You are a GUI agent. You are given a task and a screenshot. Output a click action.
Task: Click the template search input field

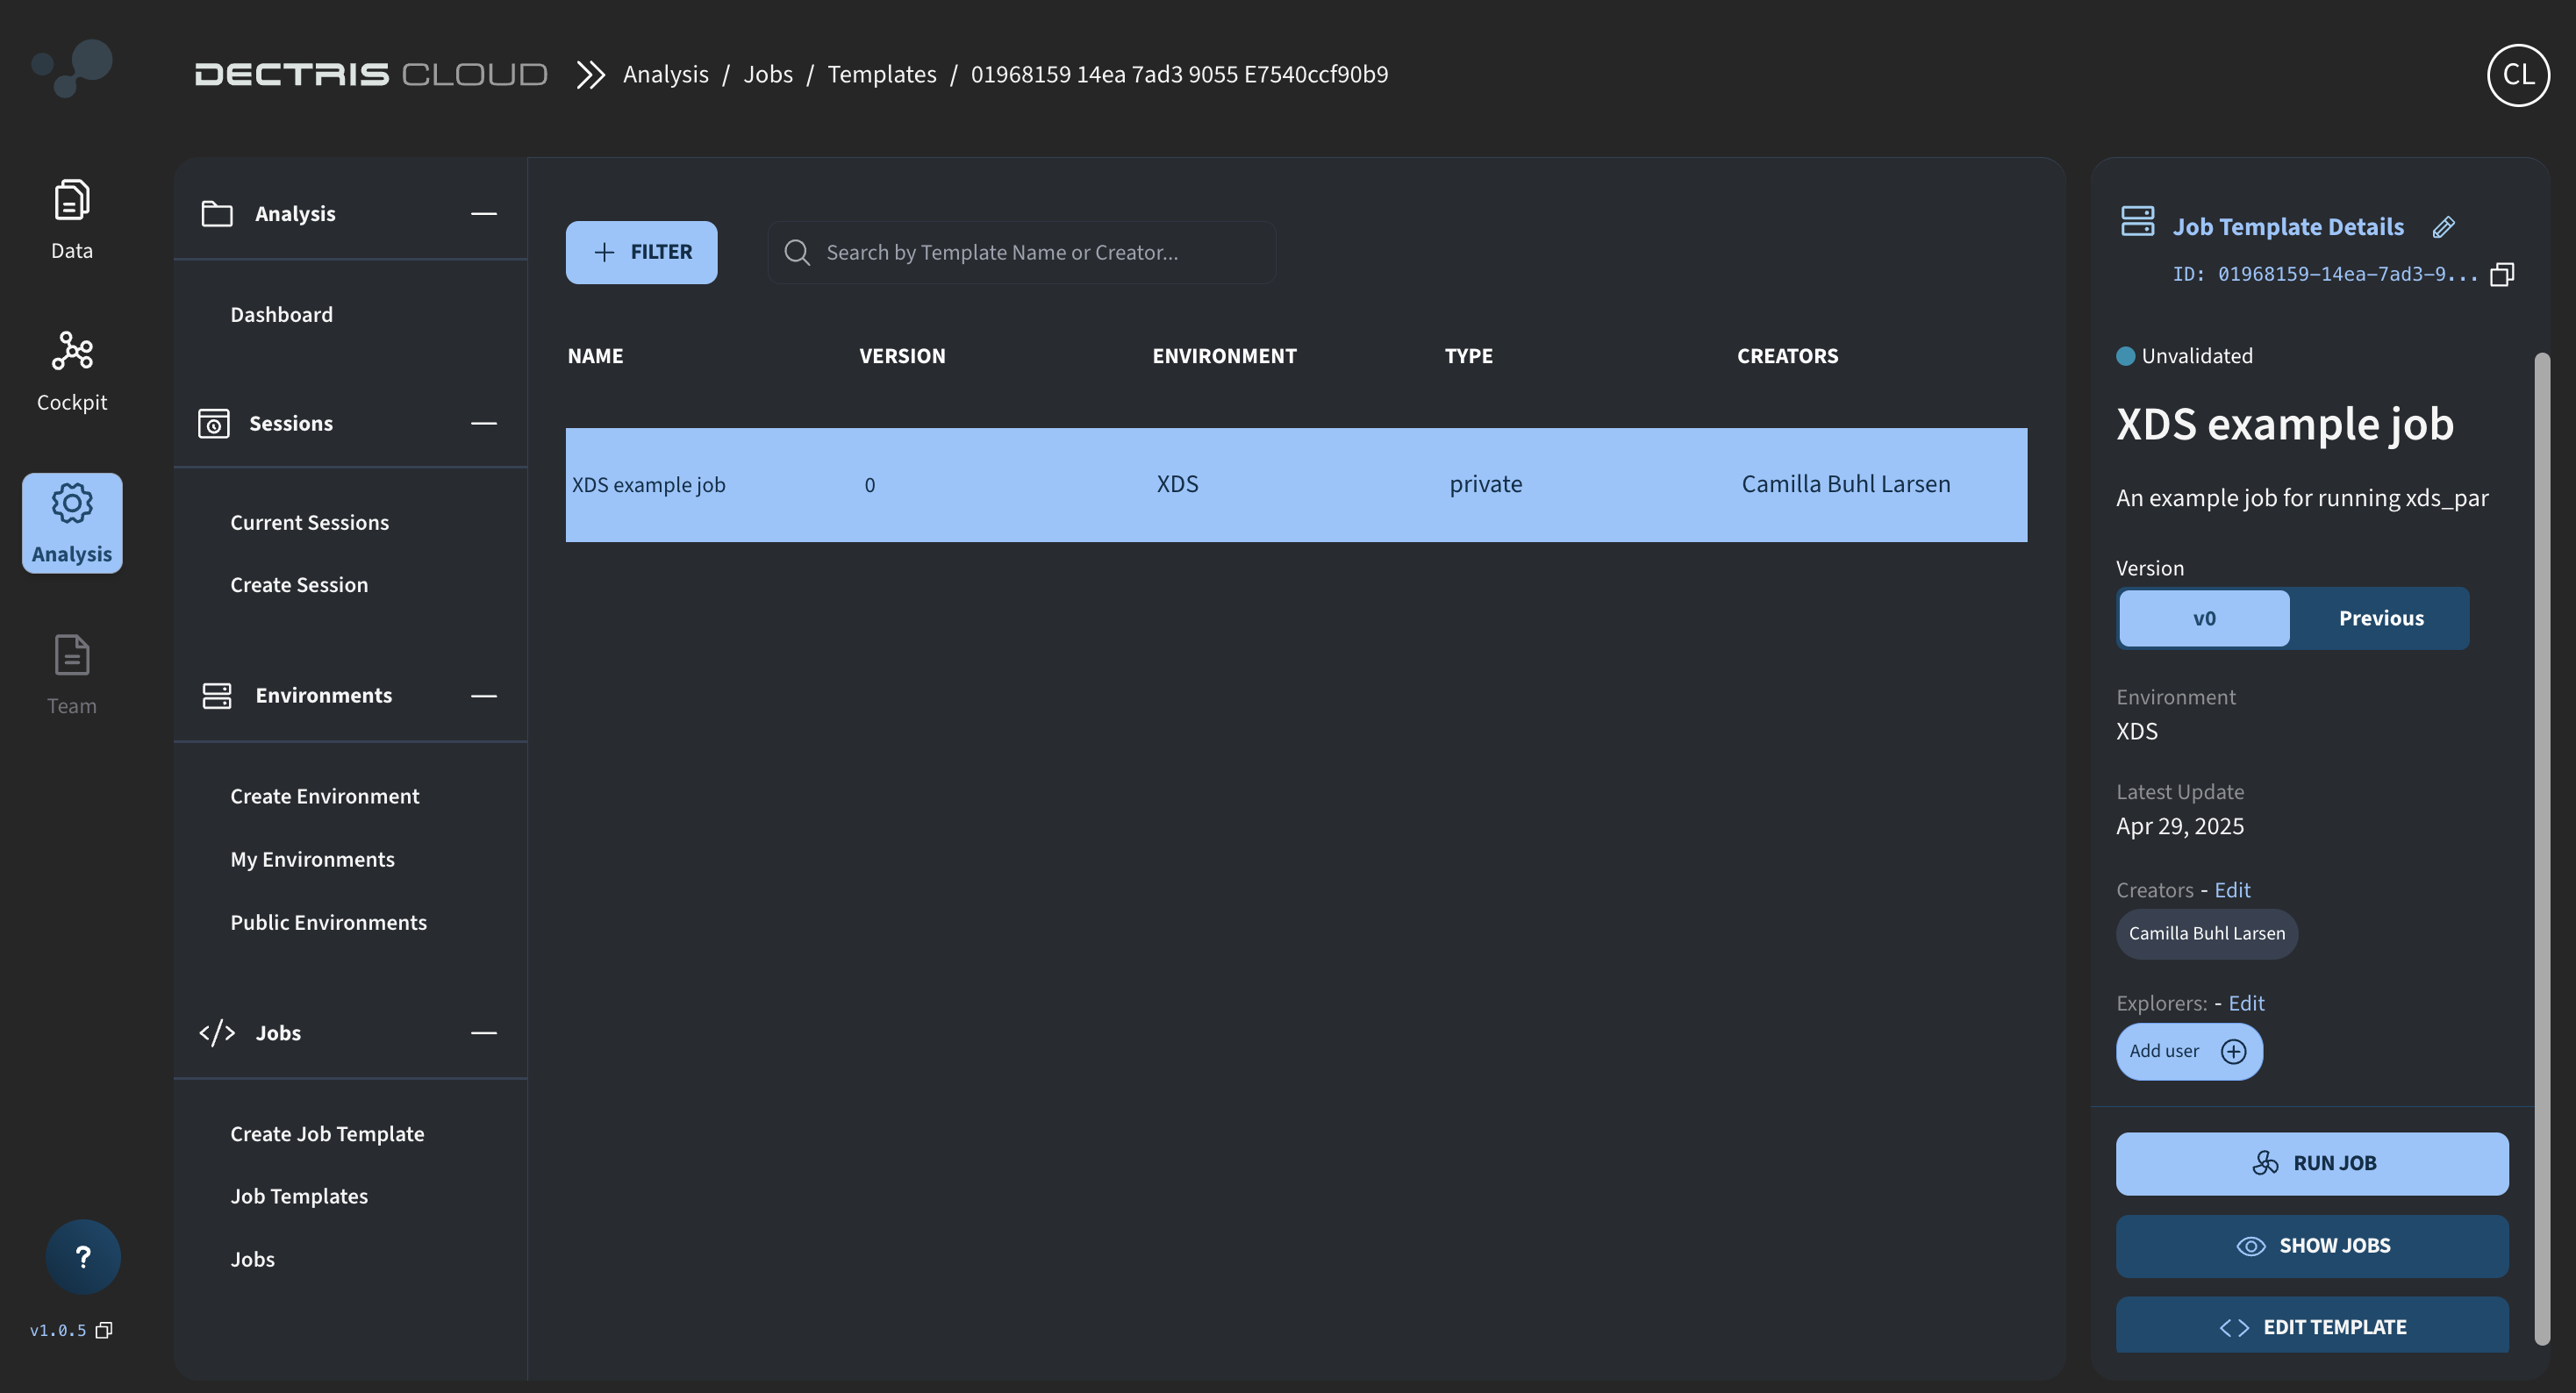[x=1021, y=252]
